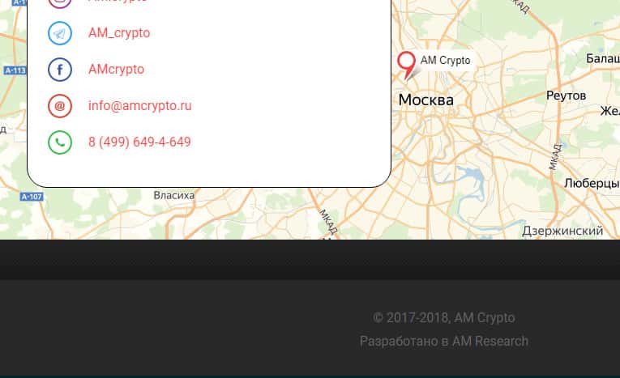Click the Дзержинский label on the map
Image resolution: width=620 pixels, height=378 pixels.
[x=562, y=231]
